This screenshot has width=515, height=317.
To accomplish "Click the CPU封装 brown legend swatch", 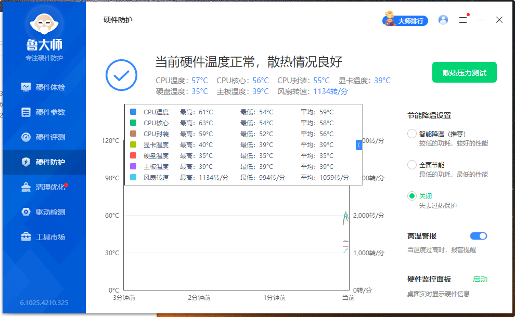I will pos(133,134).
